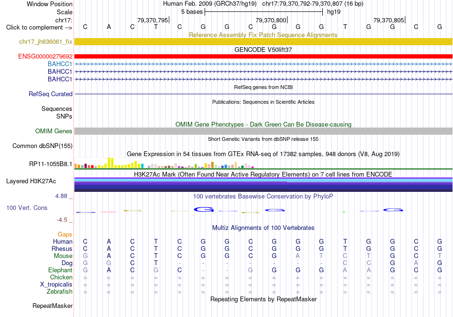453x317 pixels.
Task: Click the hg19 label beside the scale bar
Action: pos(334,12)
